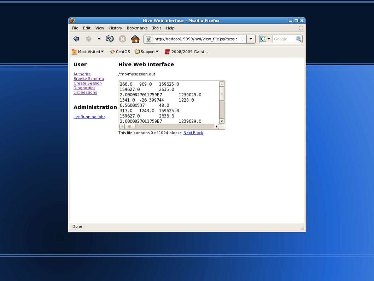Click the site identity icon in address bar
Screen dimensions: 374x281
tap(148, 39)
